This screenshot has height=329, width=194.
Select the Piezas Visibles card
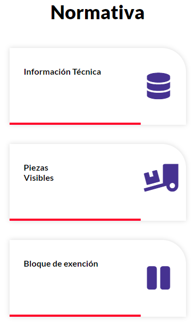pos(98,182)
